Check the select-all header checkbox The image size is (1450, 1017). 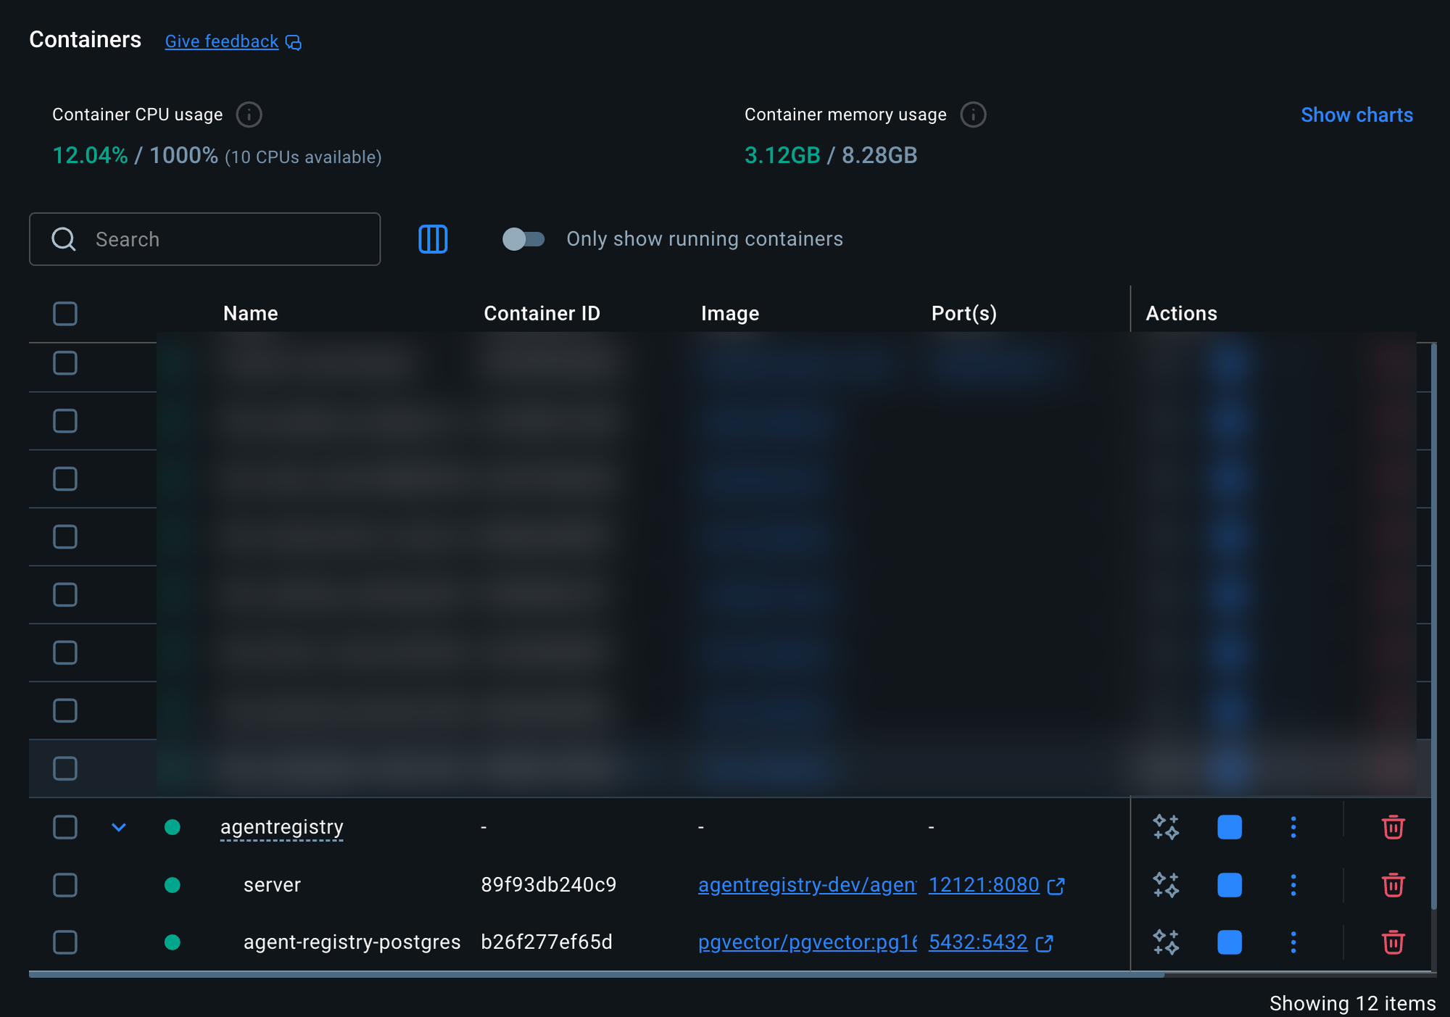click(x=65, y=314)
